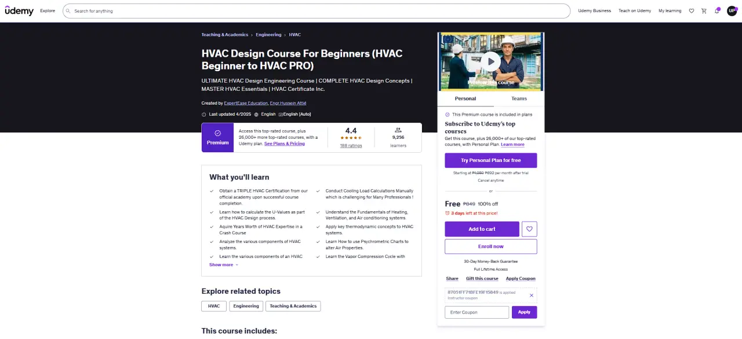Click the 30-Day Money-Back Guarantee text

point(491,261)
